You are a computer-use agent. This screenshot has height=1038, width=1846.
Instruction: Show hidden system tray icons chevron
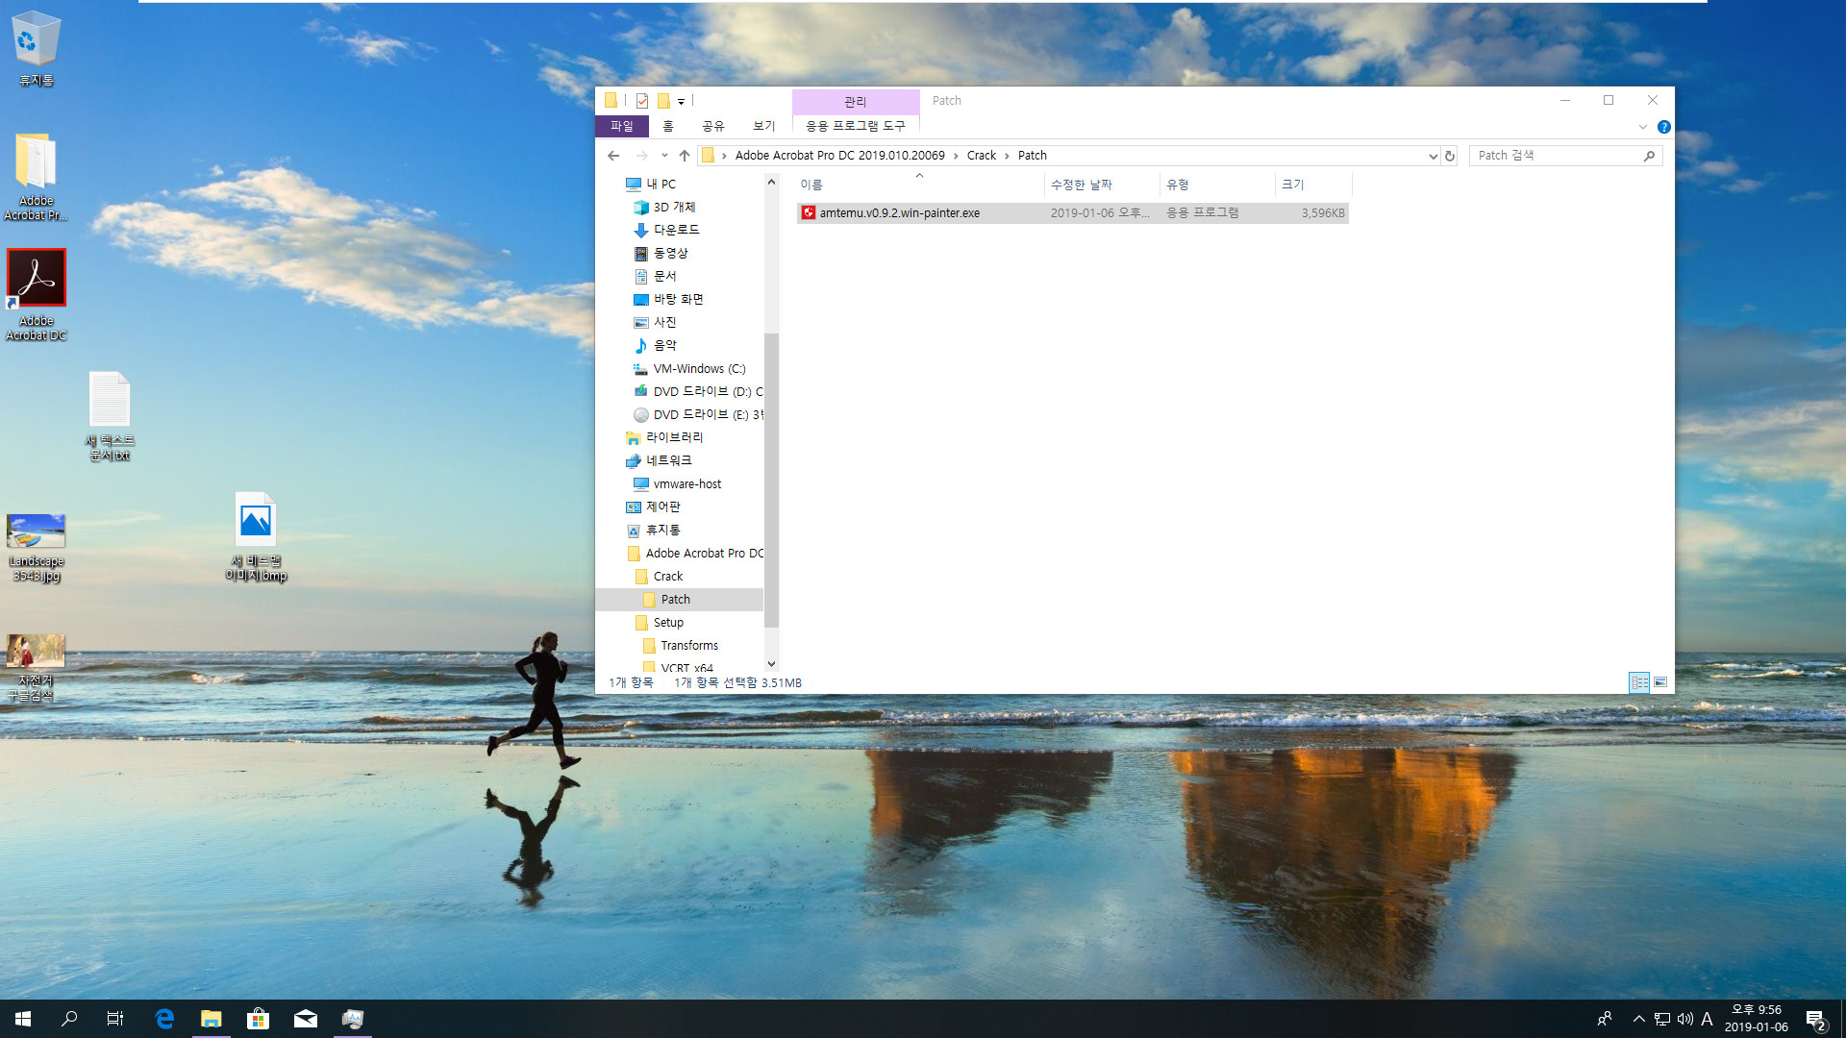pos(1638,1019)
